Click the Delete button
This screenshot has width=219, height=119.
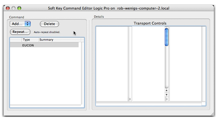click(49, 24)
